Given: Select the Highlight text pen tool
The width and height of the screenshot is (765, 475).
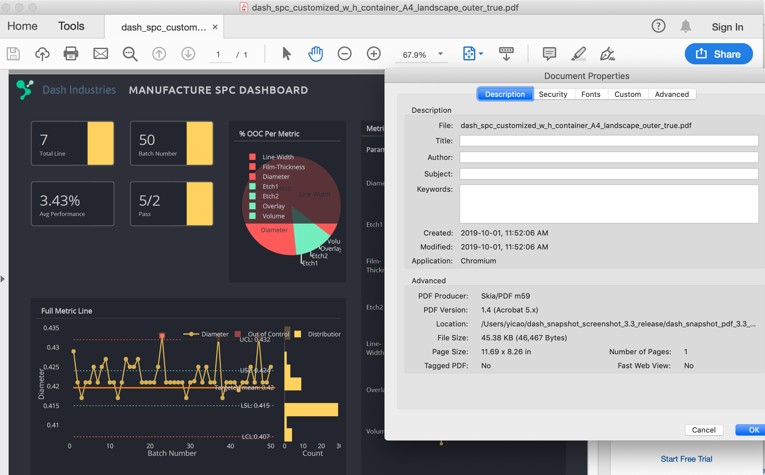Looking at the screenshot, I should pos(579,54).
